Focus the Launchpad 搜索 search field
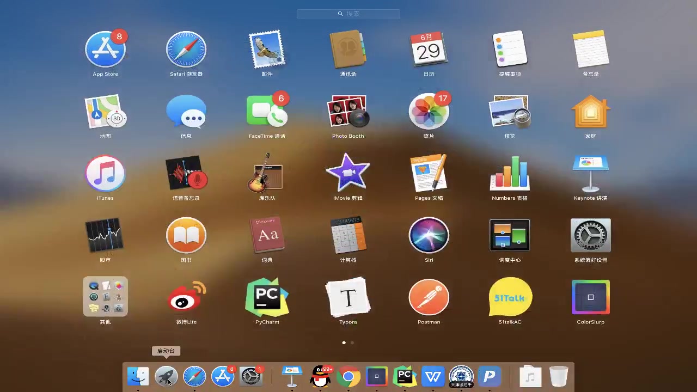 pos(348,14)
